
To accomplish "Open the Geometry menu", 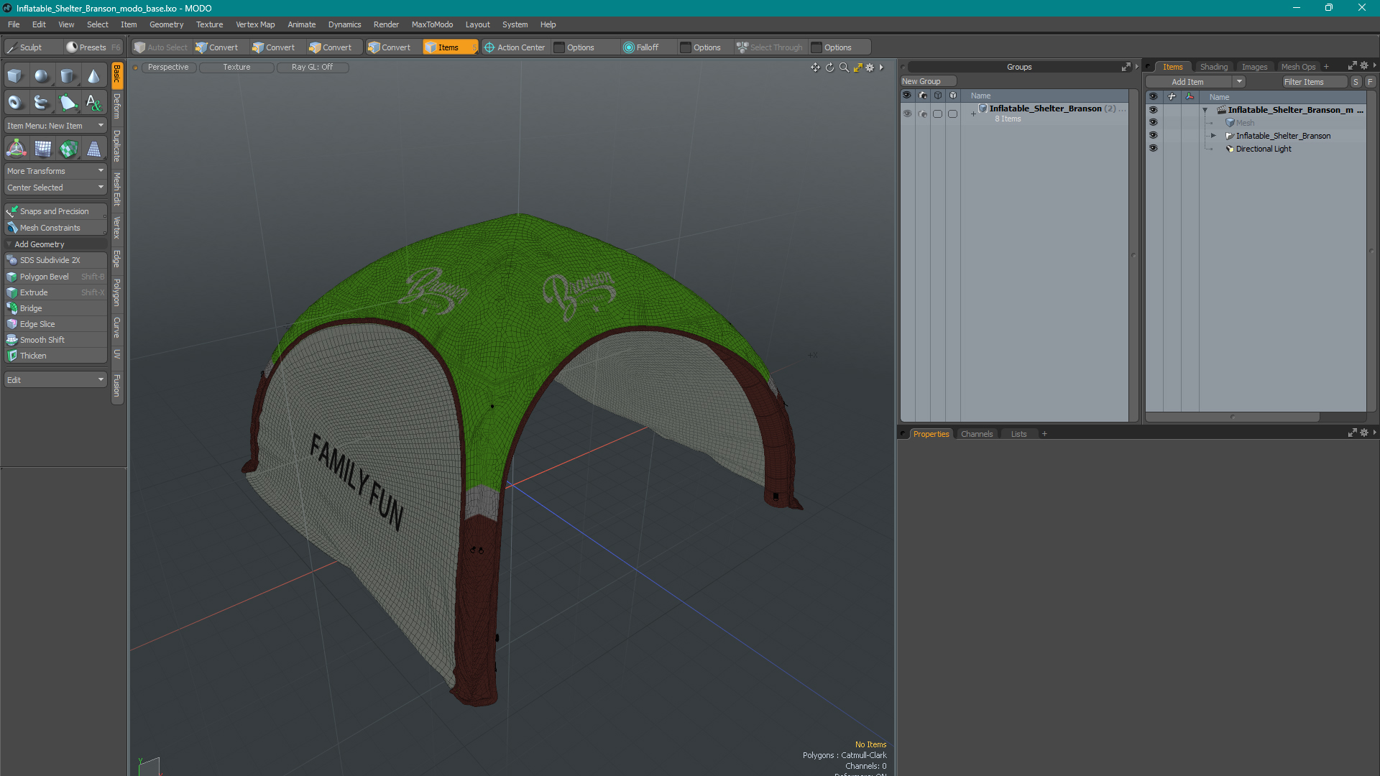I will click(x=166, y=24).
